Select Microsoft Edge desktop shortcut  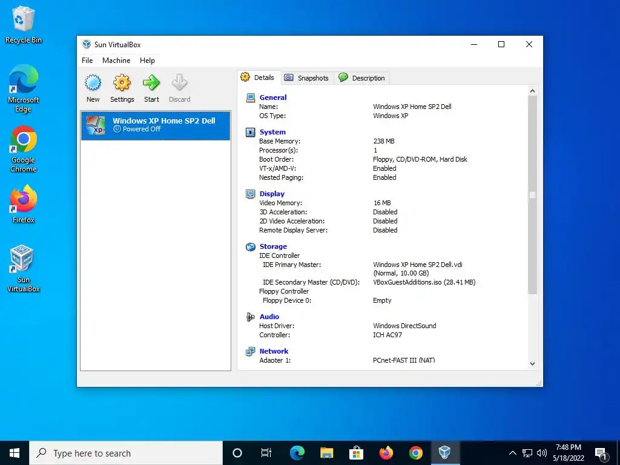[24, 89]
